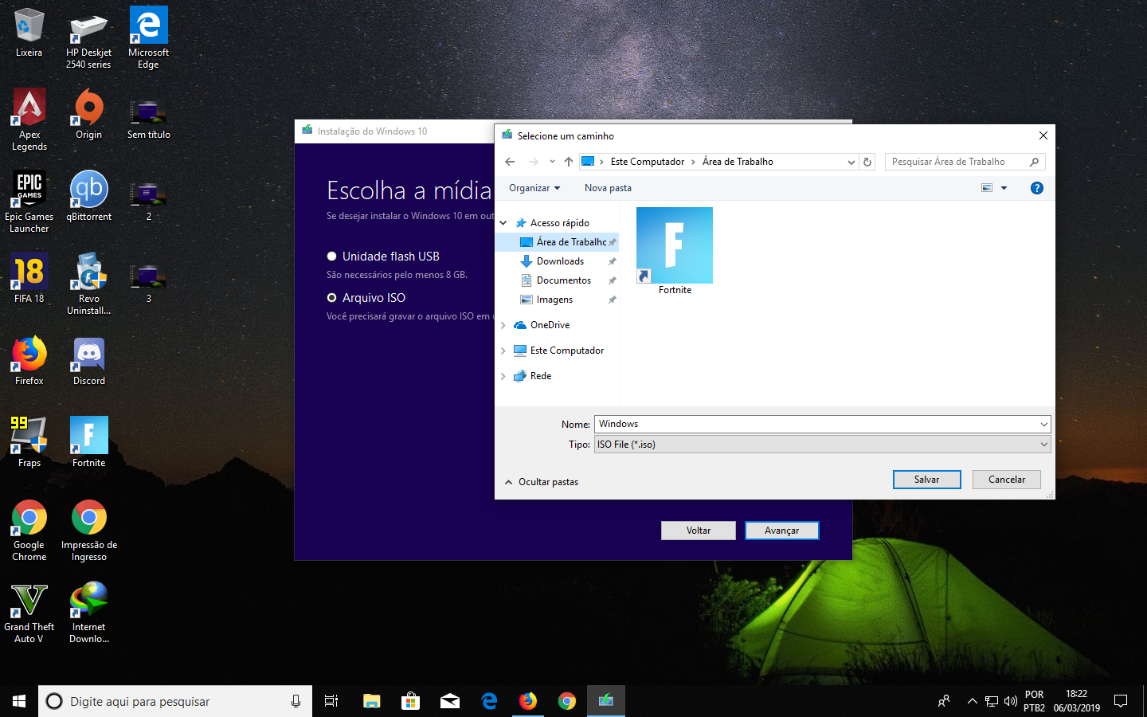Select the Fortnite shortcut in the file list
The height and width of the screenshot is (717, 1147).
pos(675,251)
